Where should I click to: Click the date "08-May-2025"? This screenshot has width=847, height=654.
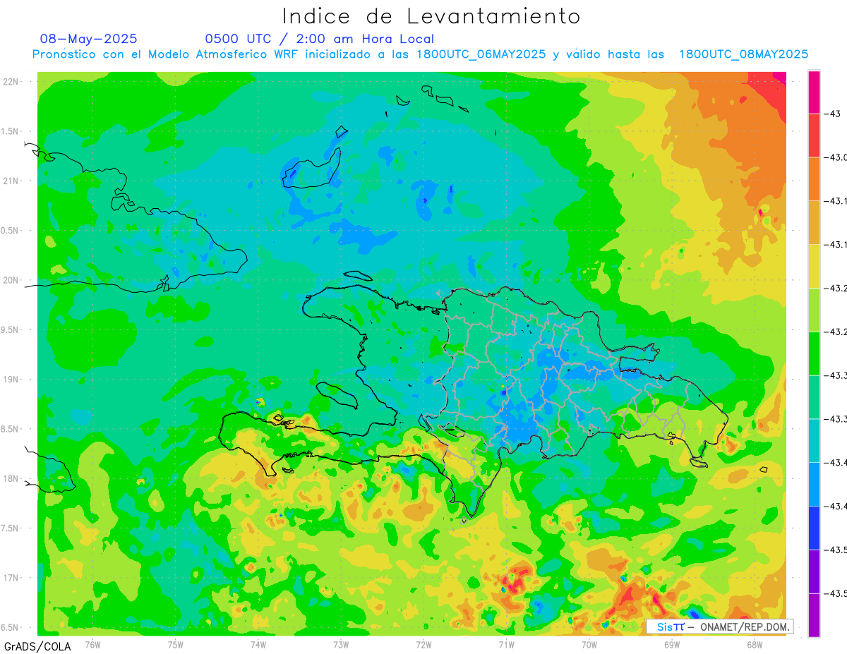(88, 39)
